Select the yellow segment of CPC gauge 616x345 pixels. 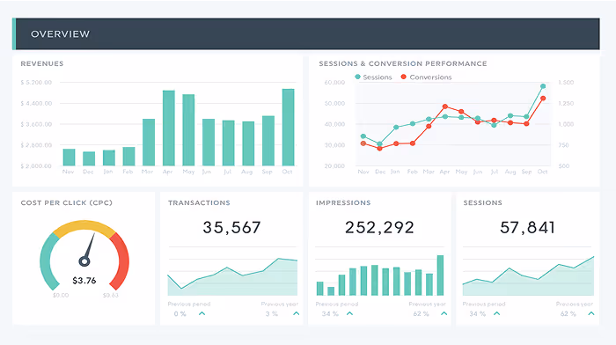(x=84, y=226)
